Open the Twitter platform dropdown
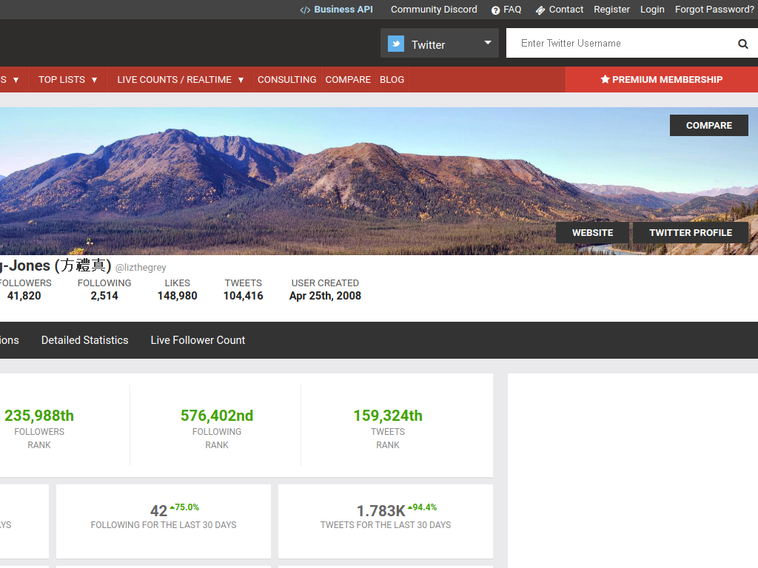This screenshot has width=758, height=568. [440, 43]
